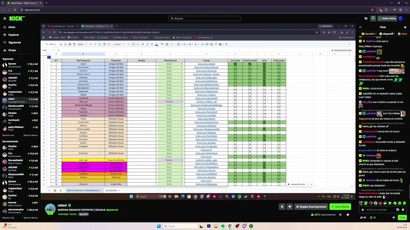Click the KICK logo
The width and height of the screenshot is (410, 230).
pos(17,19)
